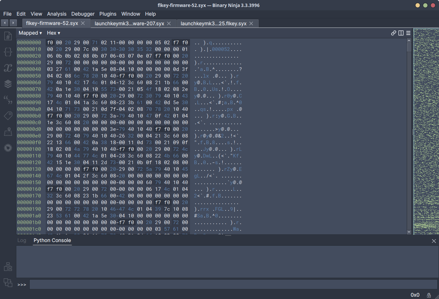Click the hex view scrollbar down arrow
Image resolution: width=439 pixels, height=299 pixels.
[x=409, y=232]
